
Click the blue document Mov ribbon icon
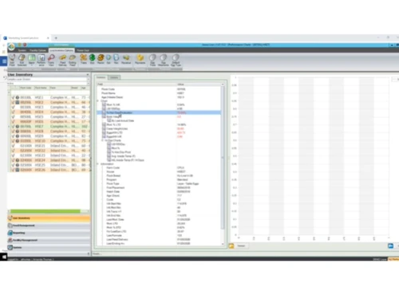tap(117, 59)
